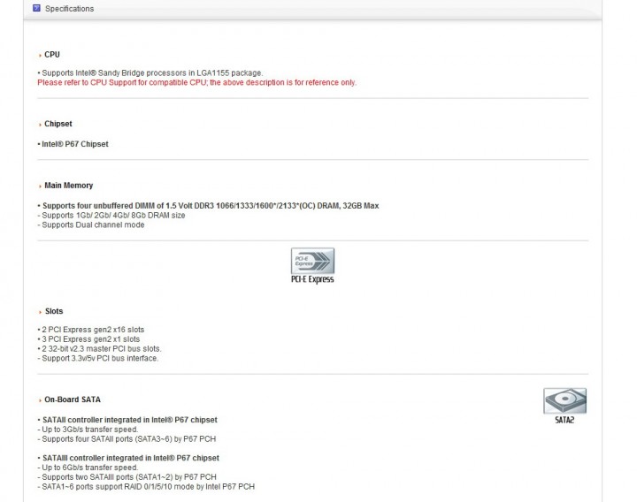
Task: Click the blue Specifications header icon
Action: (36, 8)
